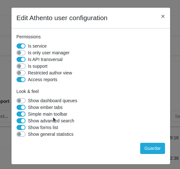Click the Show ember tabs label

coord(45,107)
